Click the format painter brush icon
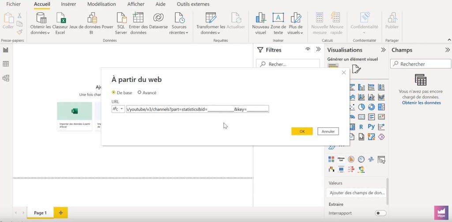This screenshot has width=452, height=222. click(x=19, y=32)
